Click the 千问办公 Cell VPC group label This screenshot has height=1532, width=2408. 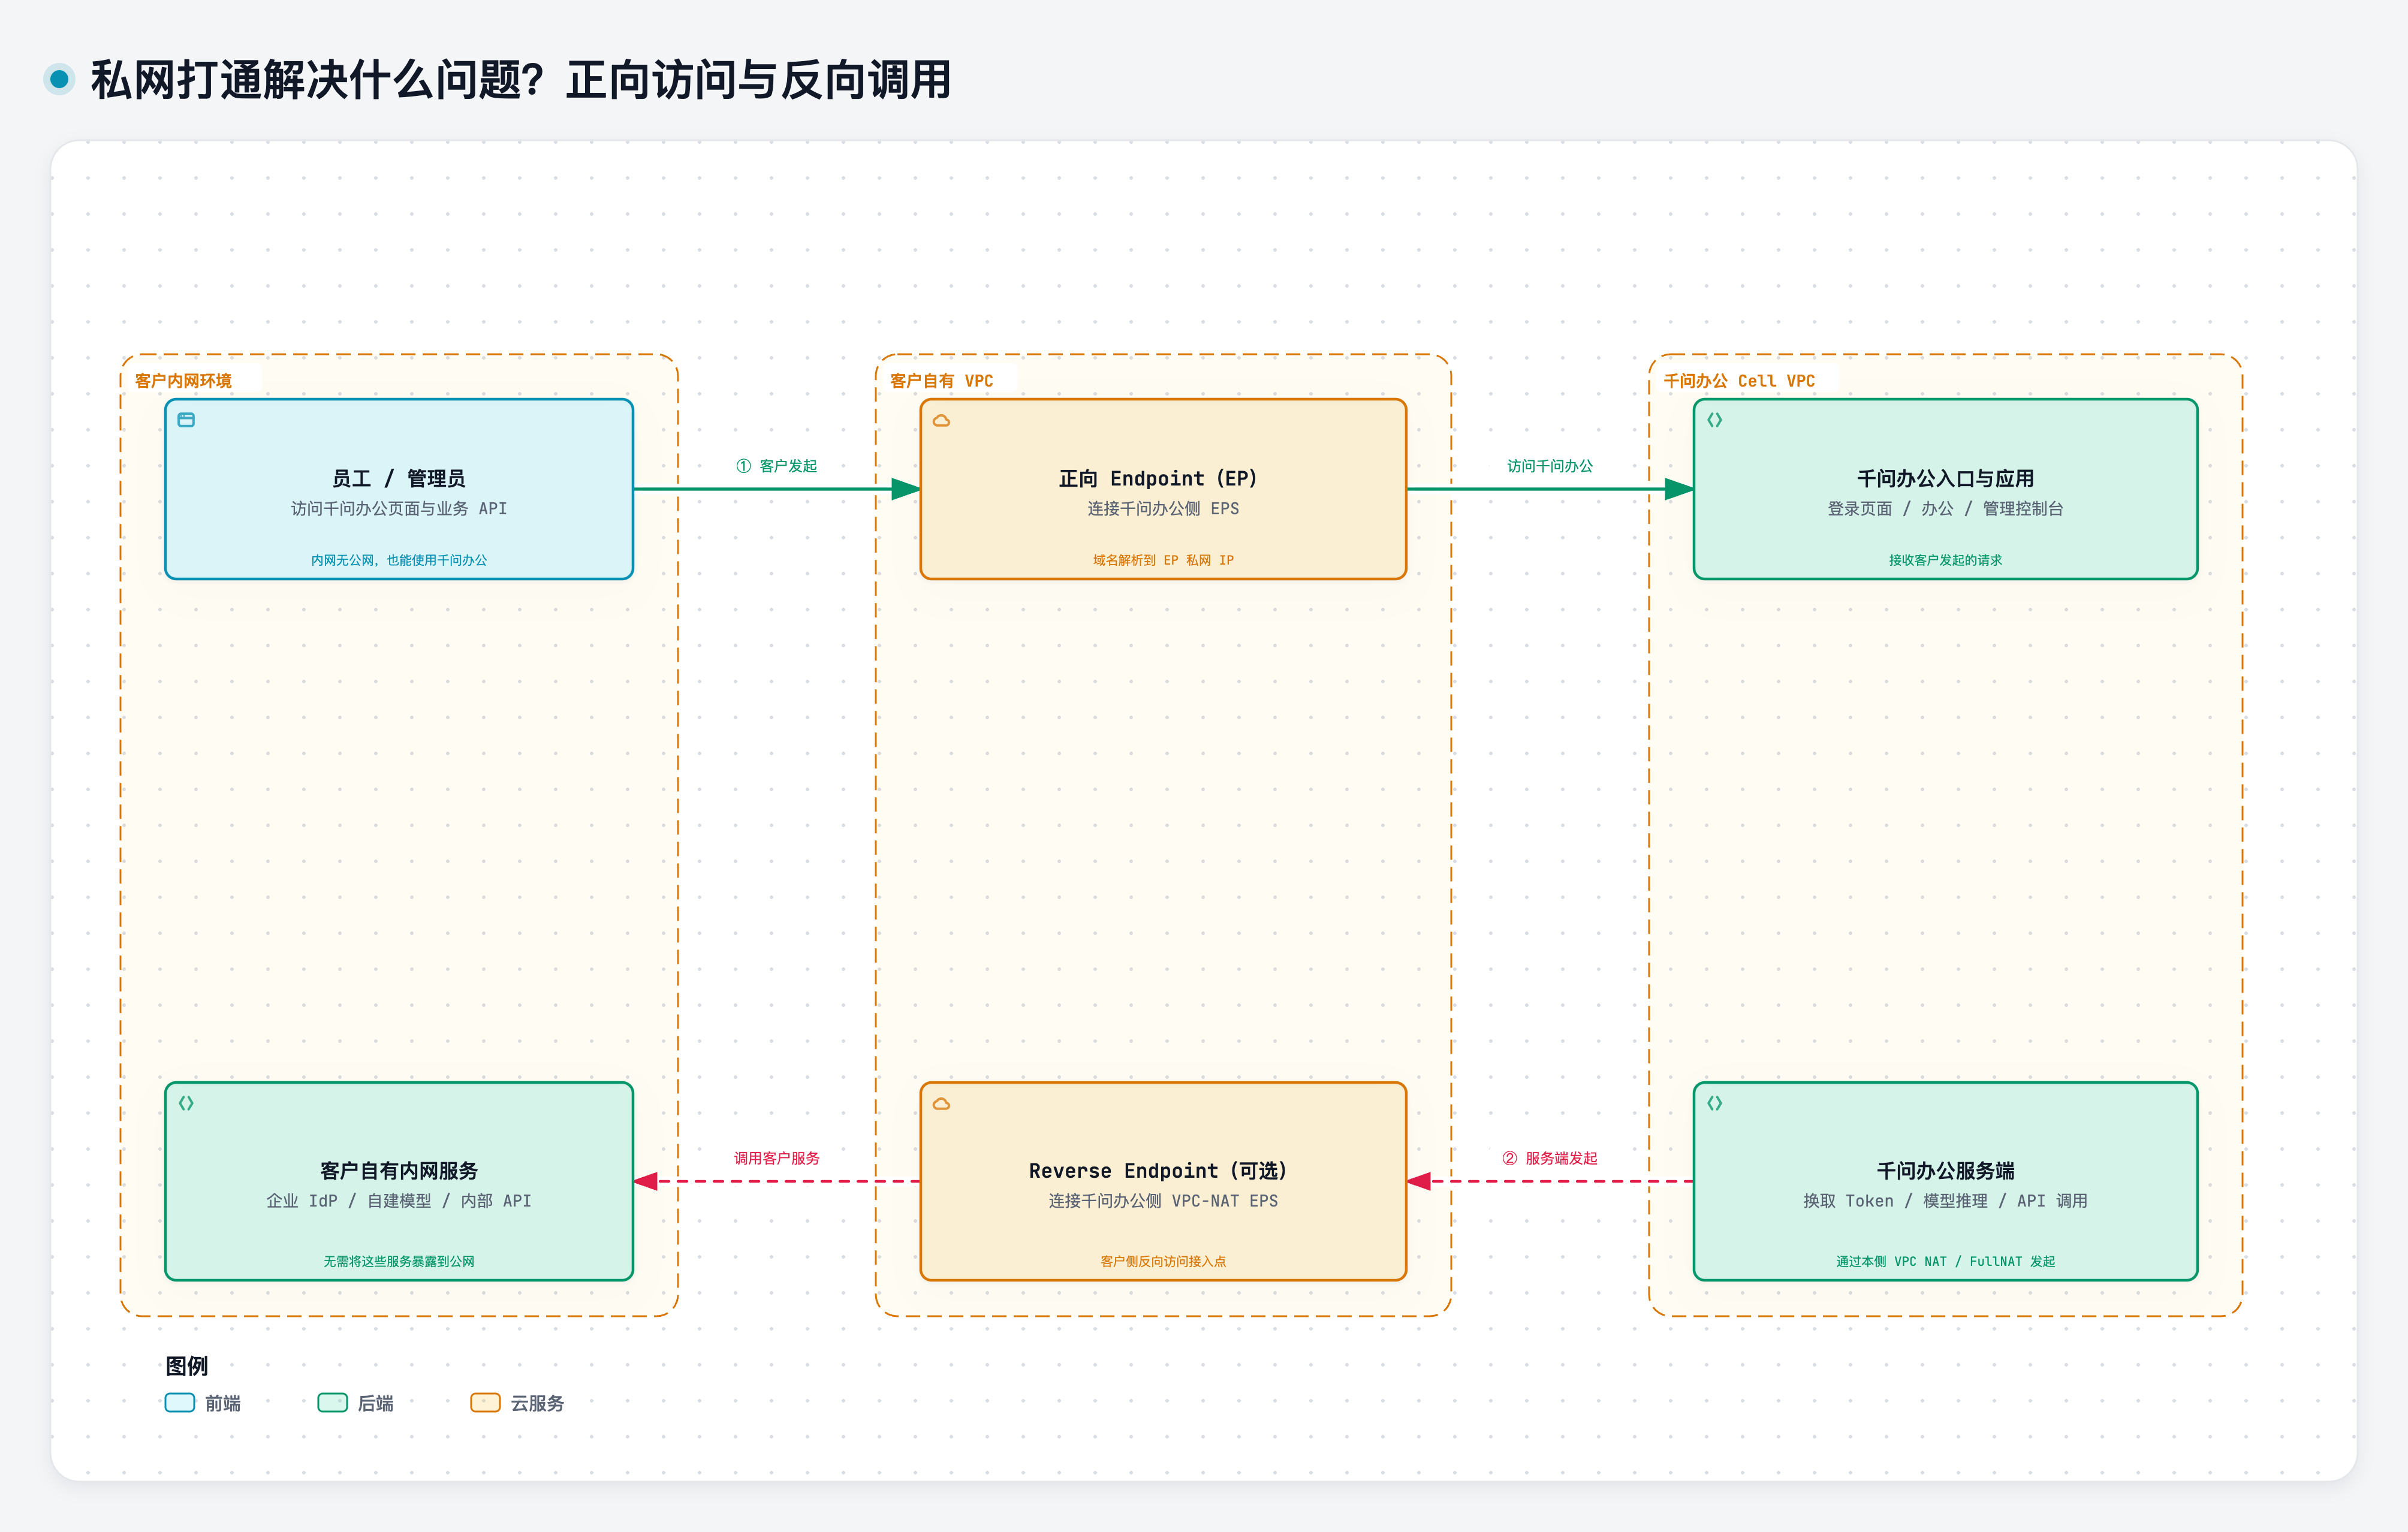click(1739, 380)
